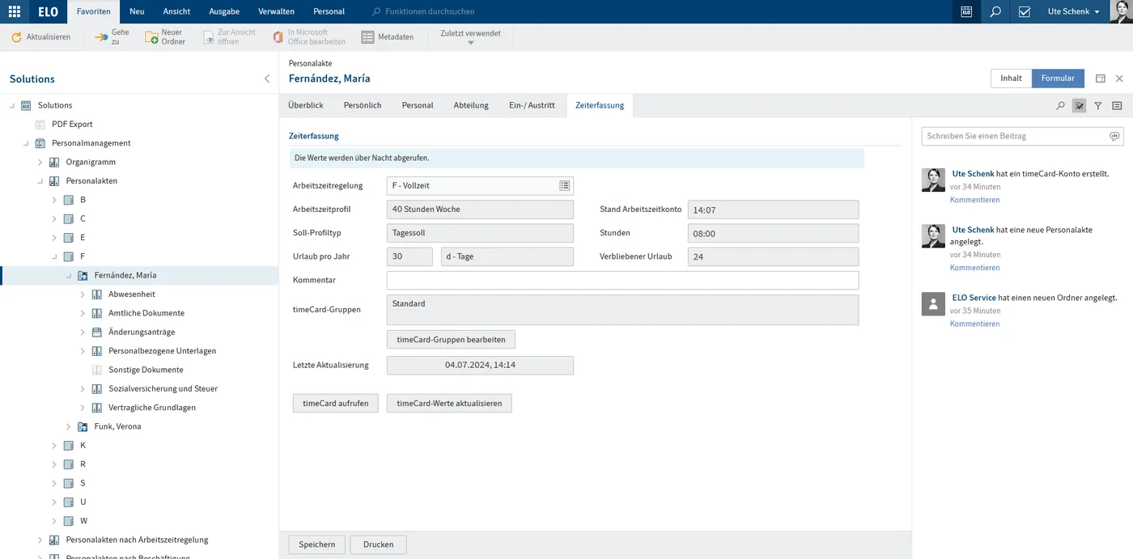The width and height of the screenshot is (1133, 559).
Task: Select folder U in the tree
Action: point(83,502)
